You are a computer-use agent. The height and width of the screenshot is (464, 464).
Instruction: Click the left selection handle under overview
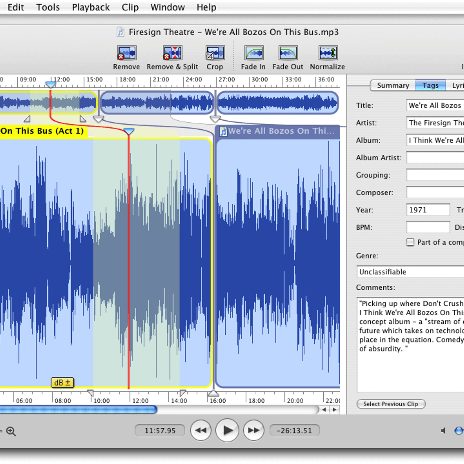click(27, 119)
